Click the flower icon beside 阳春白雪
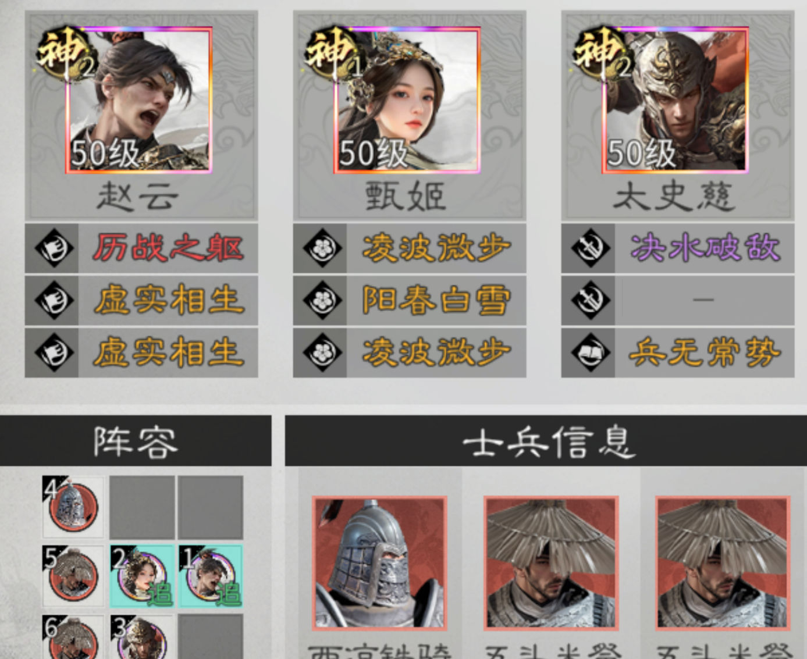Screen dimensions: 807x659 (322, 301)
